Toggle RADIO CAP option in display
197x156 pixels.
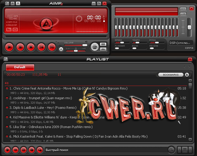(x=12, y=25)
